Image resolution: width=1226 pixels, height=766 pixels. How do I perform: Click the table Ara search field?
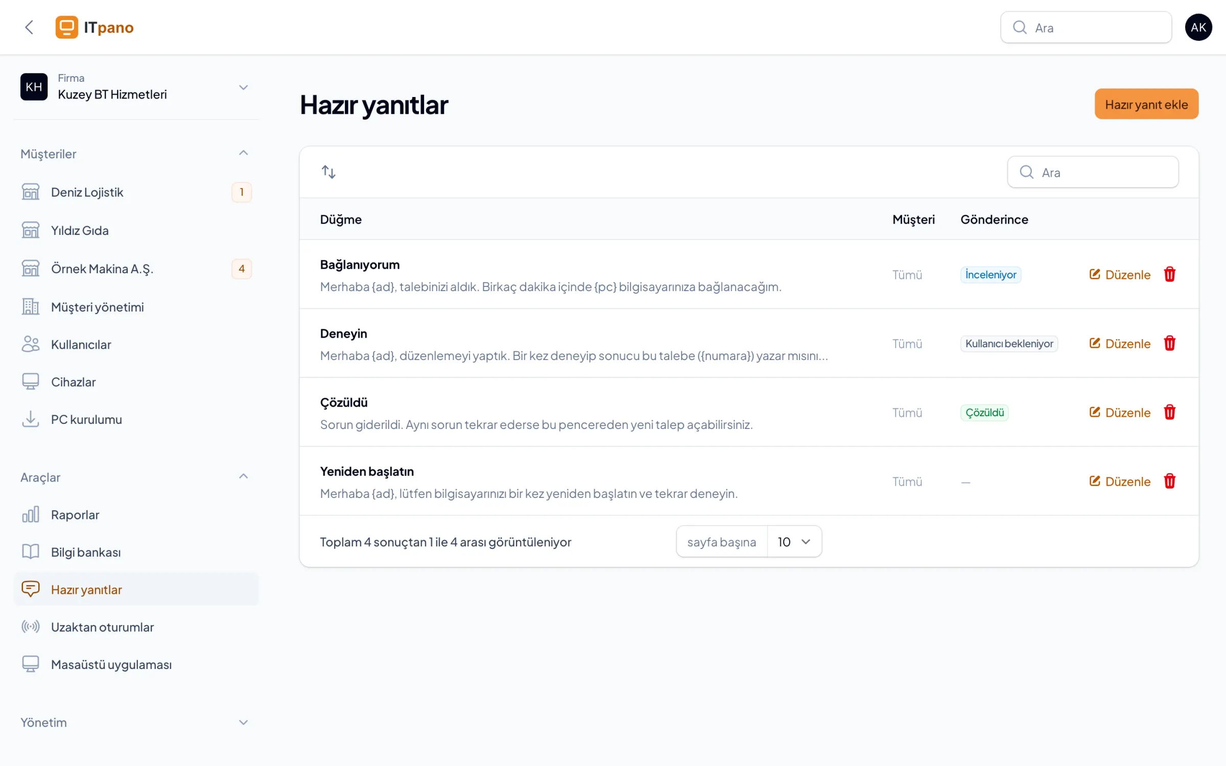1093,172
